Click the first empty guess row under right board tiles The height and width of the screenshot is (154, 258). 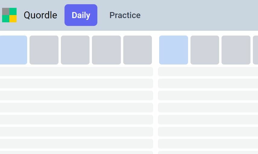[208, 71]
